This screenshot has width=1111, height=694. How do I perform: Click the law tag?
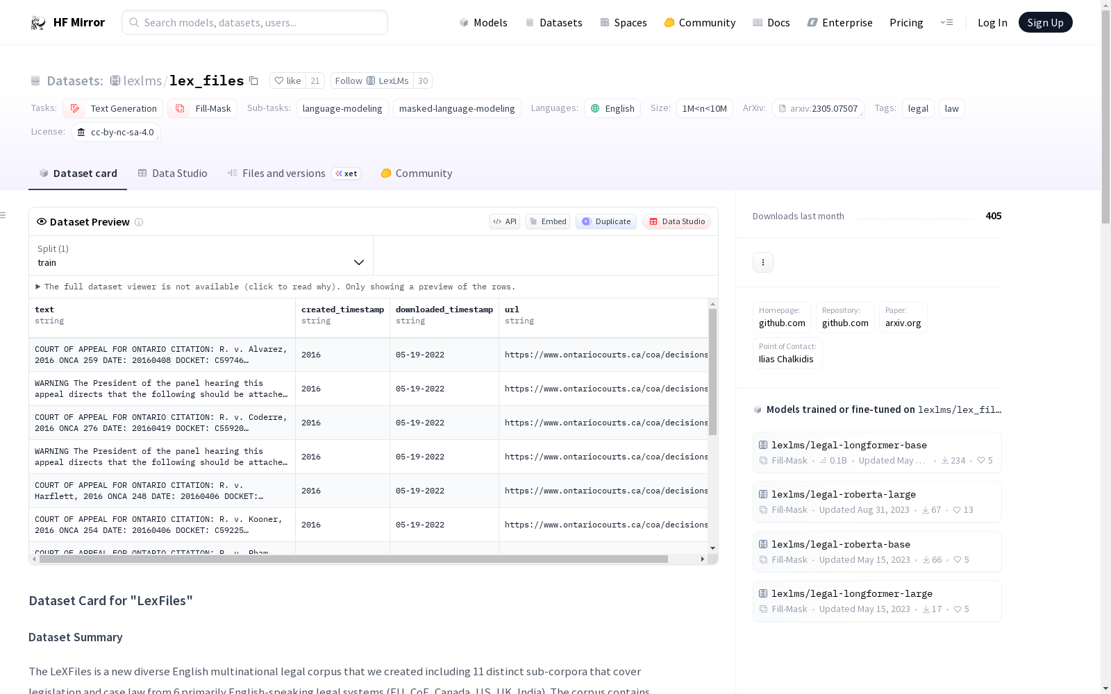tap(951, 108)
